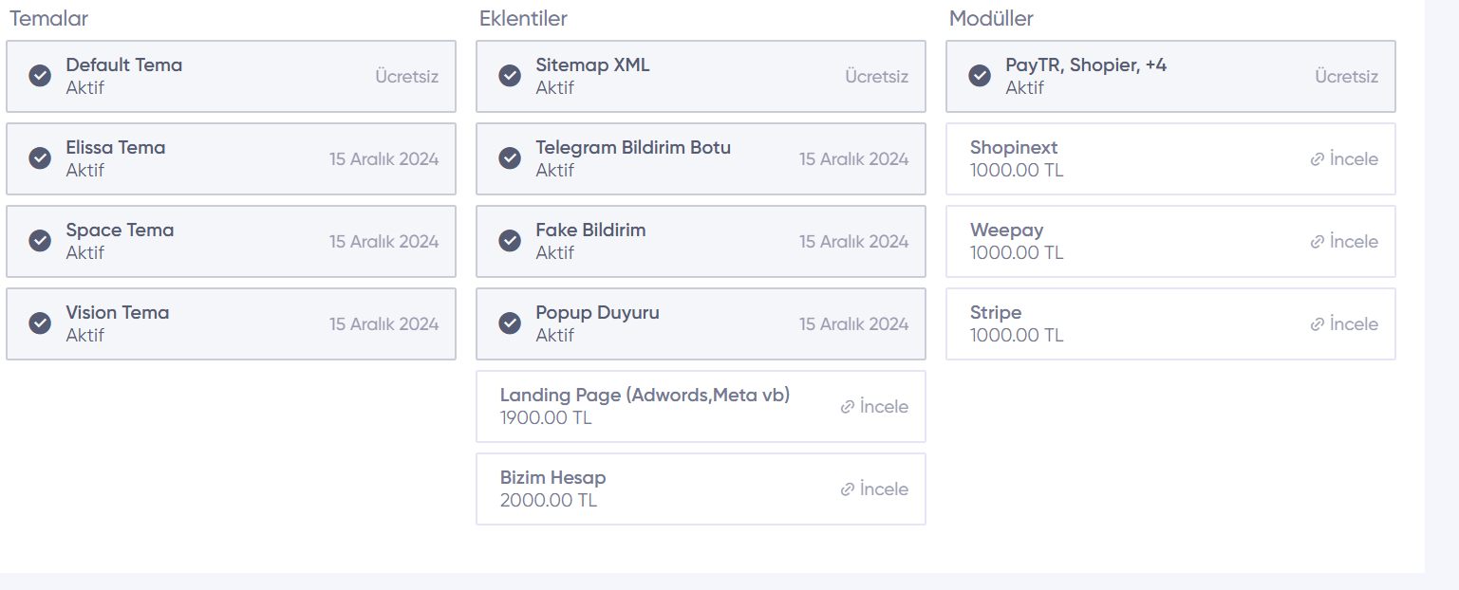Screen dimensions: 1459x590
Task: Click the Sitemap XML checkmark icon
Action: pos(510,76)
